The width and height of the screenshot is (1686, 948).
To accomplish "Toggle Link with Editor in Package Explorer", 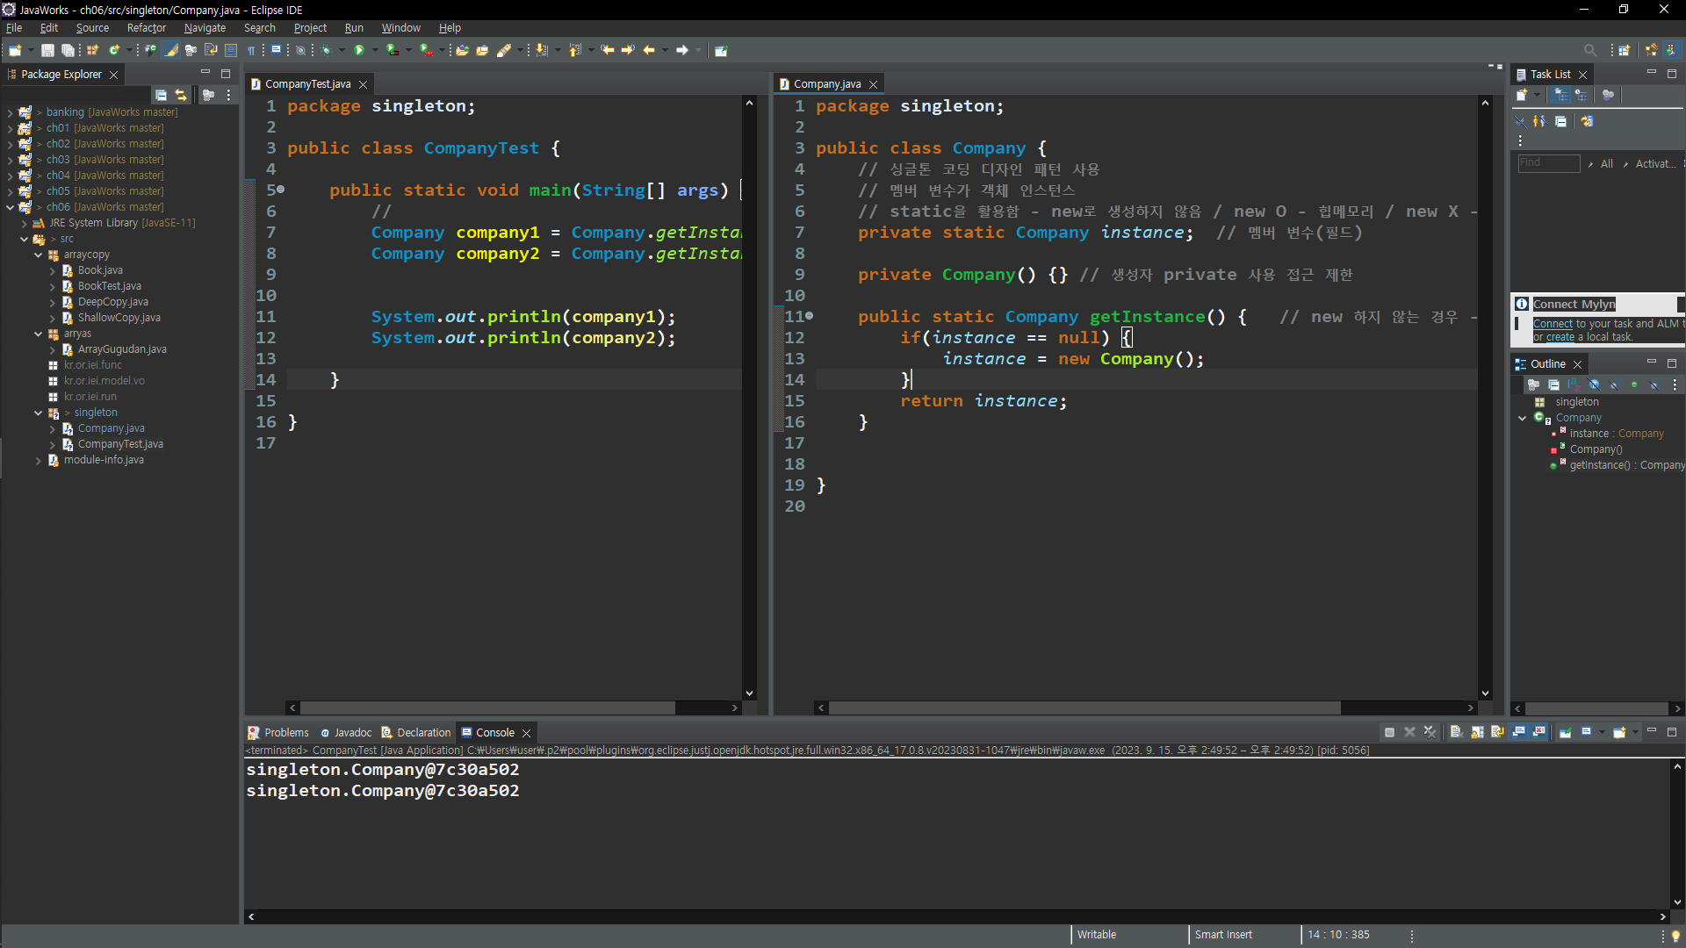I will click(181, 95).
